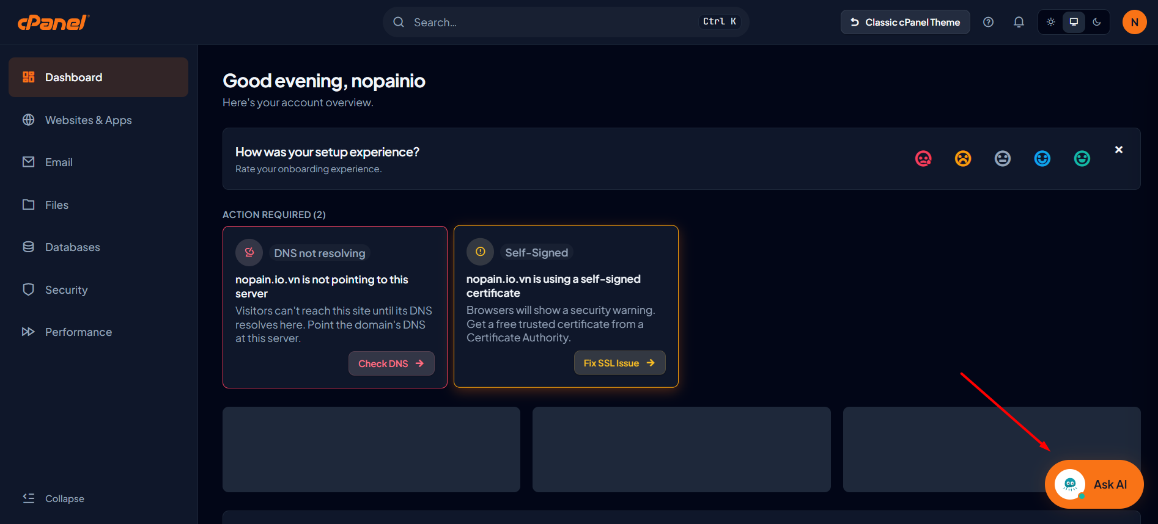The image size is (1158, 524).
Task: Click the Fix SSL Issue button
Action: tap(619, 363)
